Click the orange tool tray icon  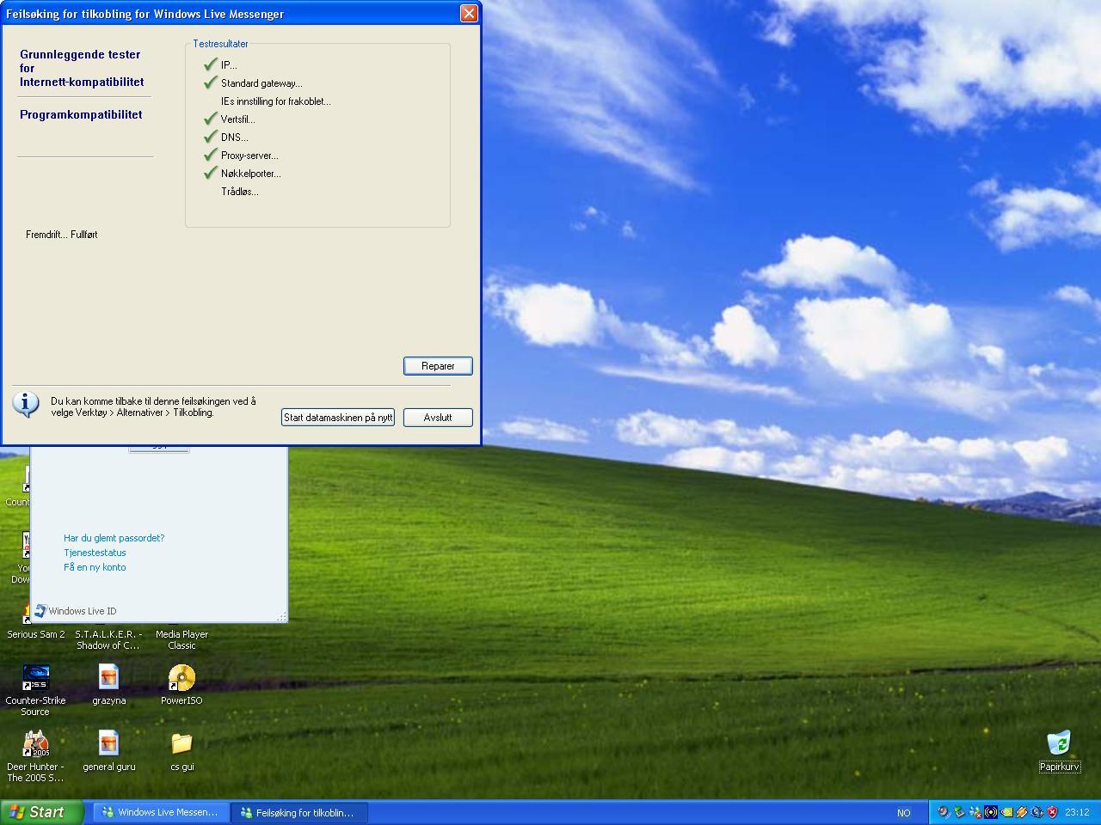[x=1022, y=812]
